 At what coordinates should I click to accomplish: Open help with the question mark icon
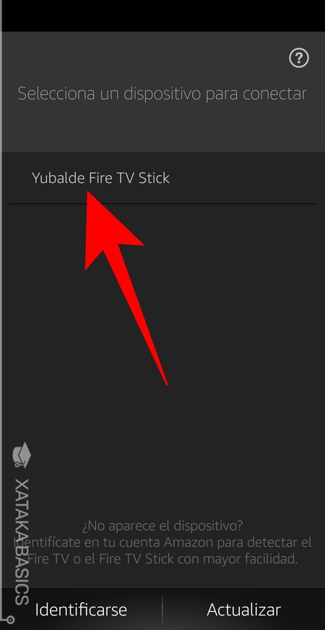tap(299, 59)
